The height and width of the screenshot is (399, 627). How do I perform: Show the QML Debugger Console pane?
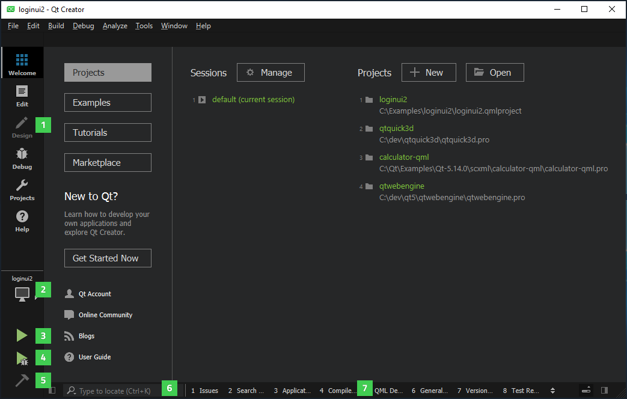[388, 391]
